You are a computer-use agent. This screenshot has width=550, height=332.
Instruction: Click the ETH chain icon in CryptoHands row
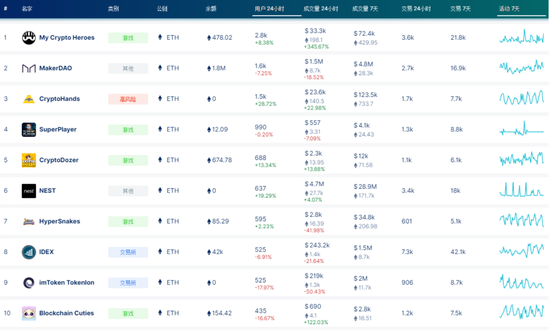pyautogui.click(x=160, y=99)
